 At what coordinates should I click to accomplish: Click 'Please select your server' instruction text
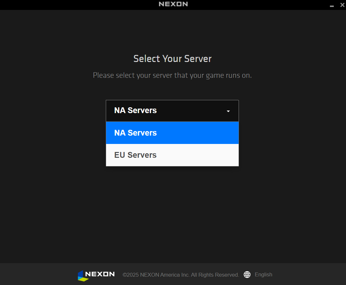pos(172,76)
